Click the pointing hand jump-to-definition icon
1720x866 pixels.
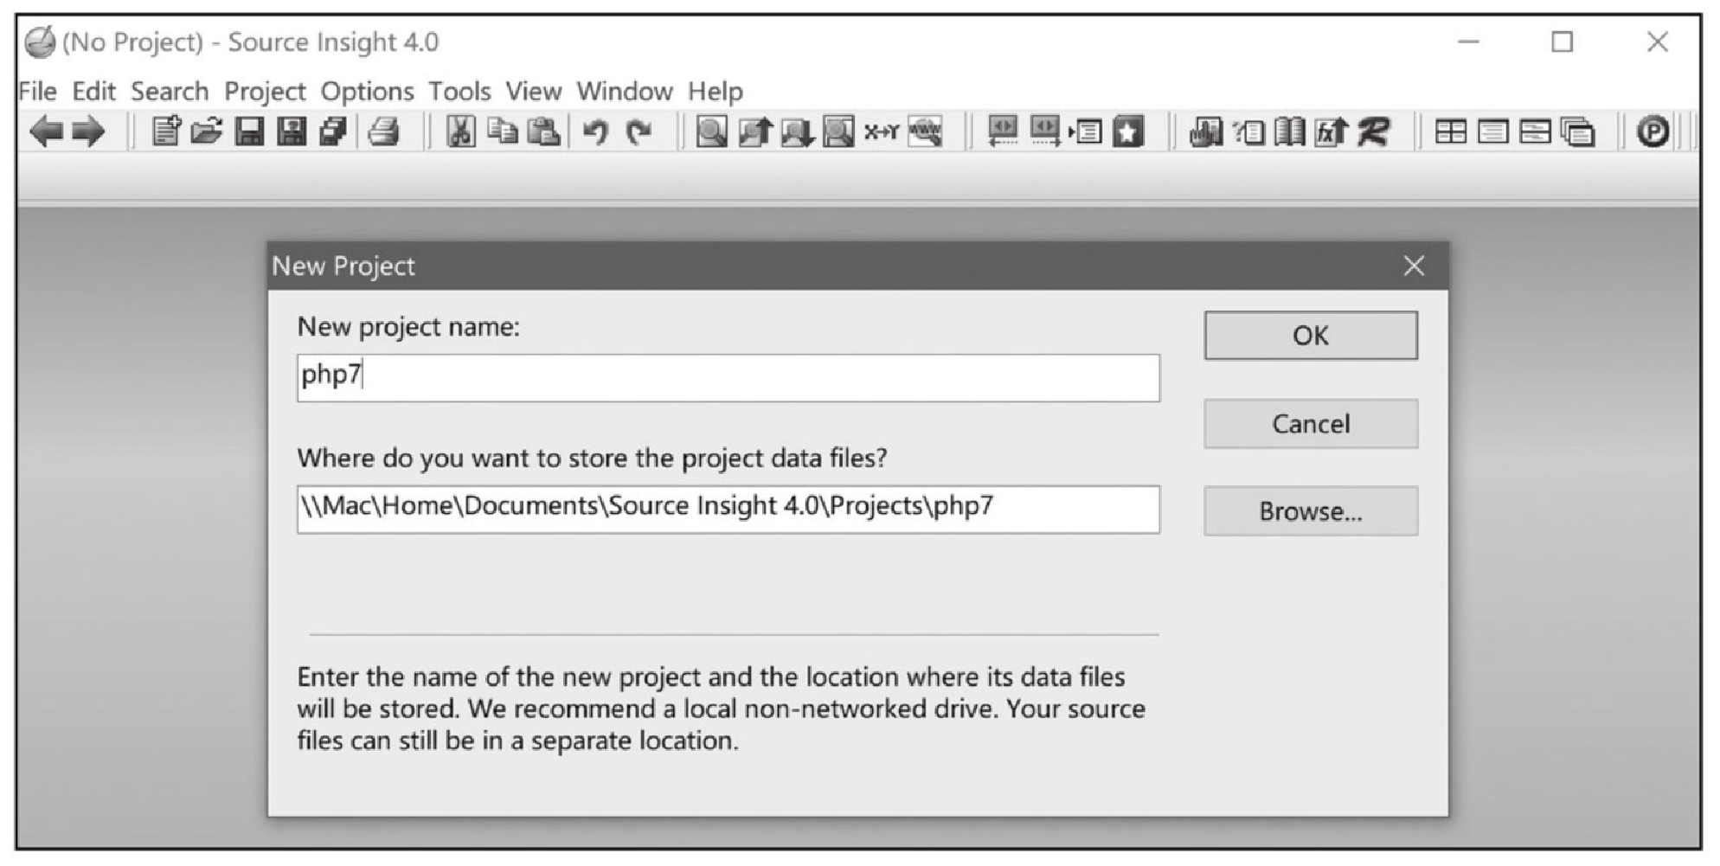tap(1206, 132)
